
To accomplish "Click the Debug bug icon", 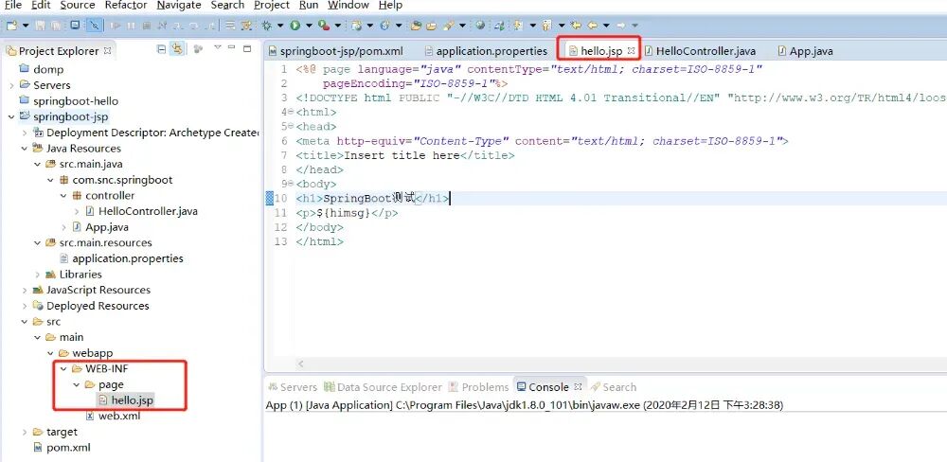I will pos(266,26).
